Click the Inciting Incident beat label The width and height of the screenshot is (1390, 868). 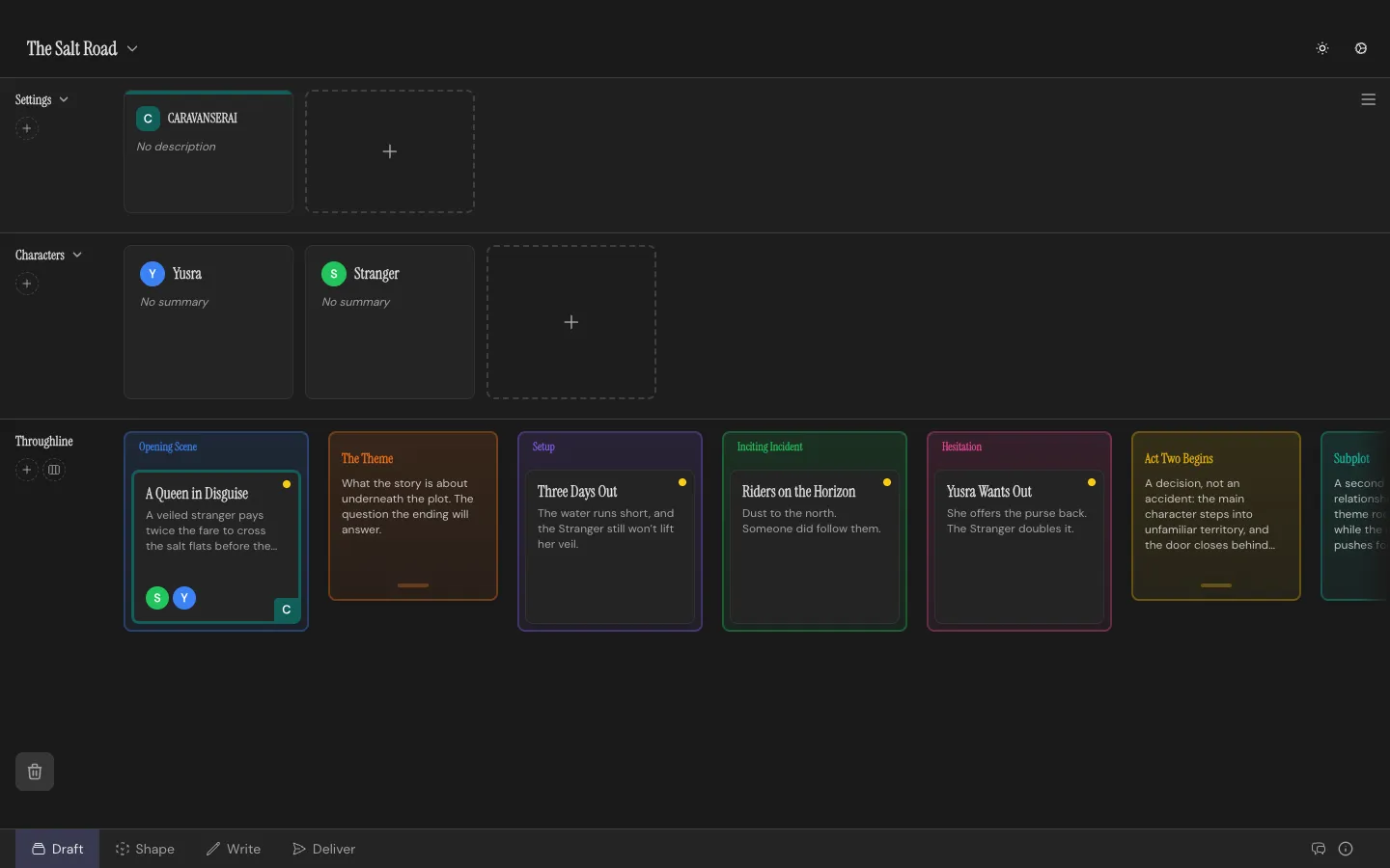[770, 447]
